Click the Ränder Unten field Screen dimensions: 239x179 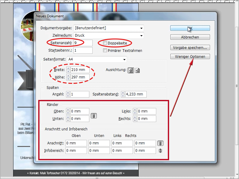[80, 119]
